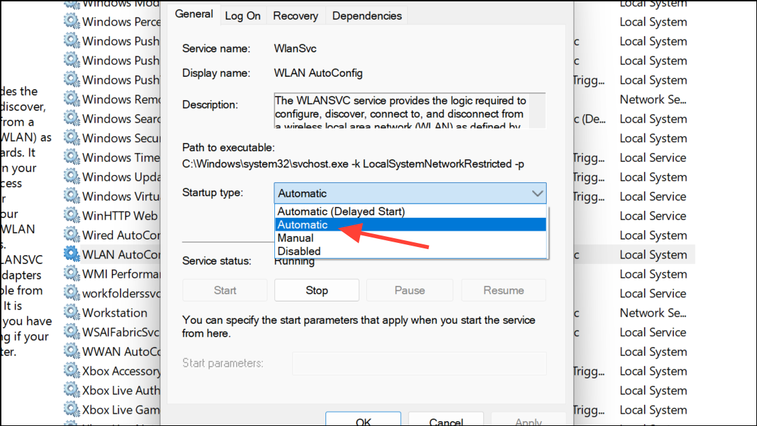
Task: Switch to the Log On tab
Action: [x=242, y=15]
